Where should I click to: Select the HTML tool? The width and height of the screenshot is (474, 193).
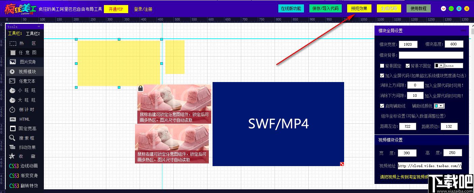[x=25, y=119]
